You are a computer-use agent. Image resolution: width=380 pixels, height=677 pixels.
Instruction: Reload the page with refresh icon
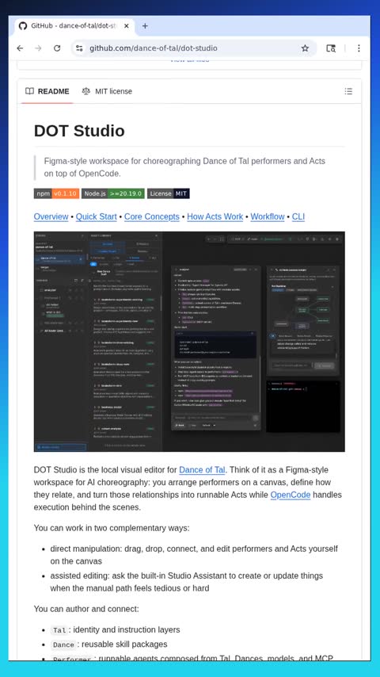click(x=57, y=48)
